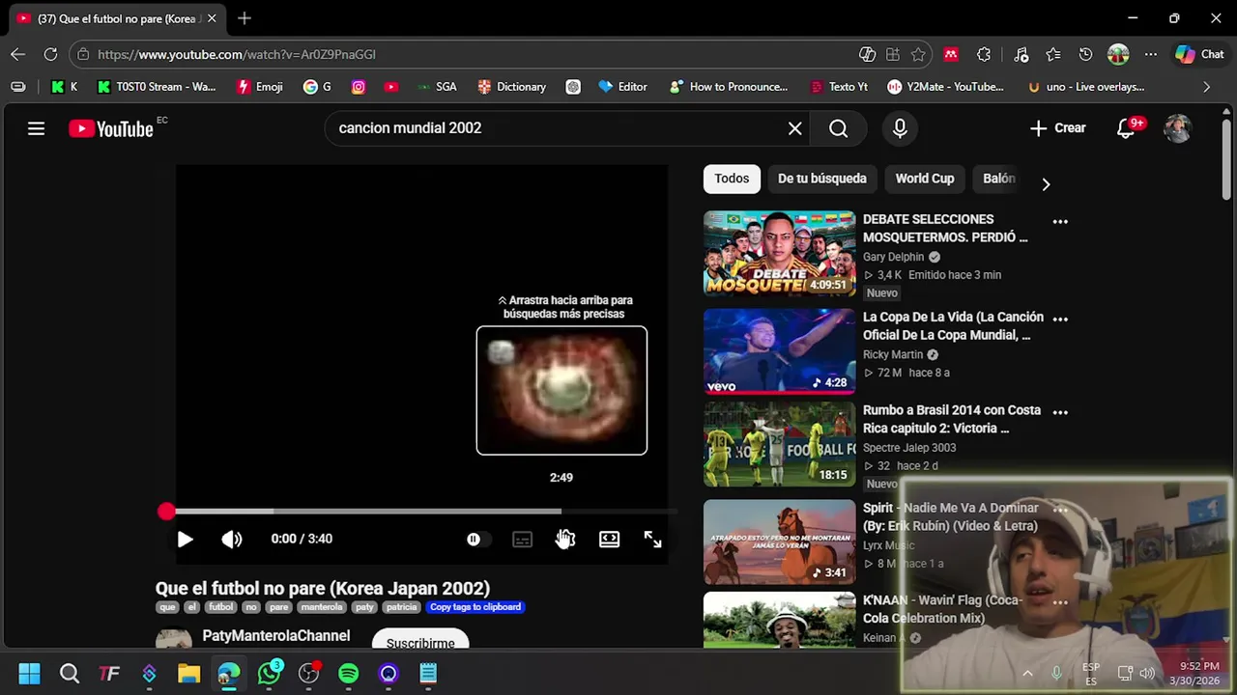
Task: Open Spotify from the taskbar
Action: pos(348,673)
